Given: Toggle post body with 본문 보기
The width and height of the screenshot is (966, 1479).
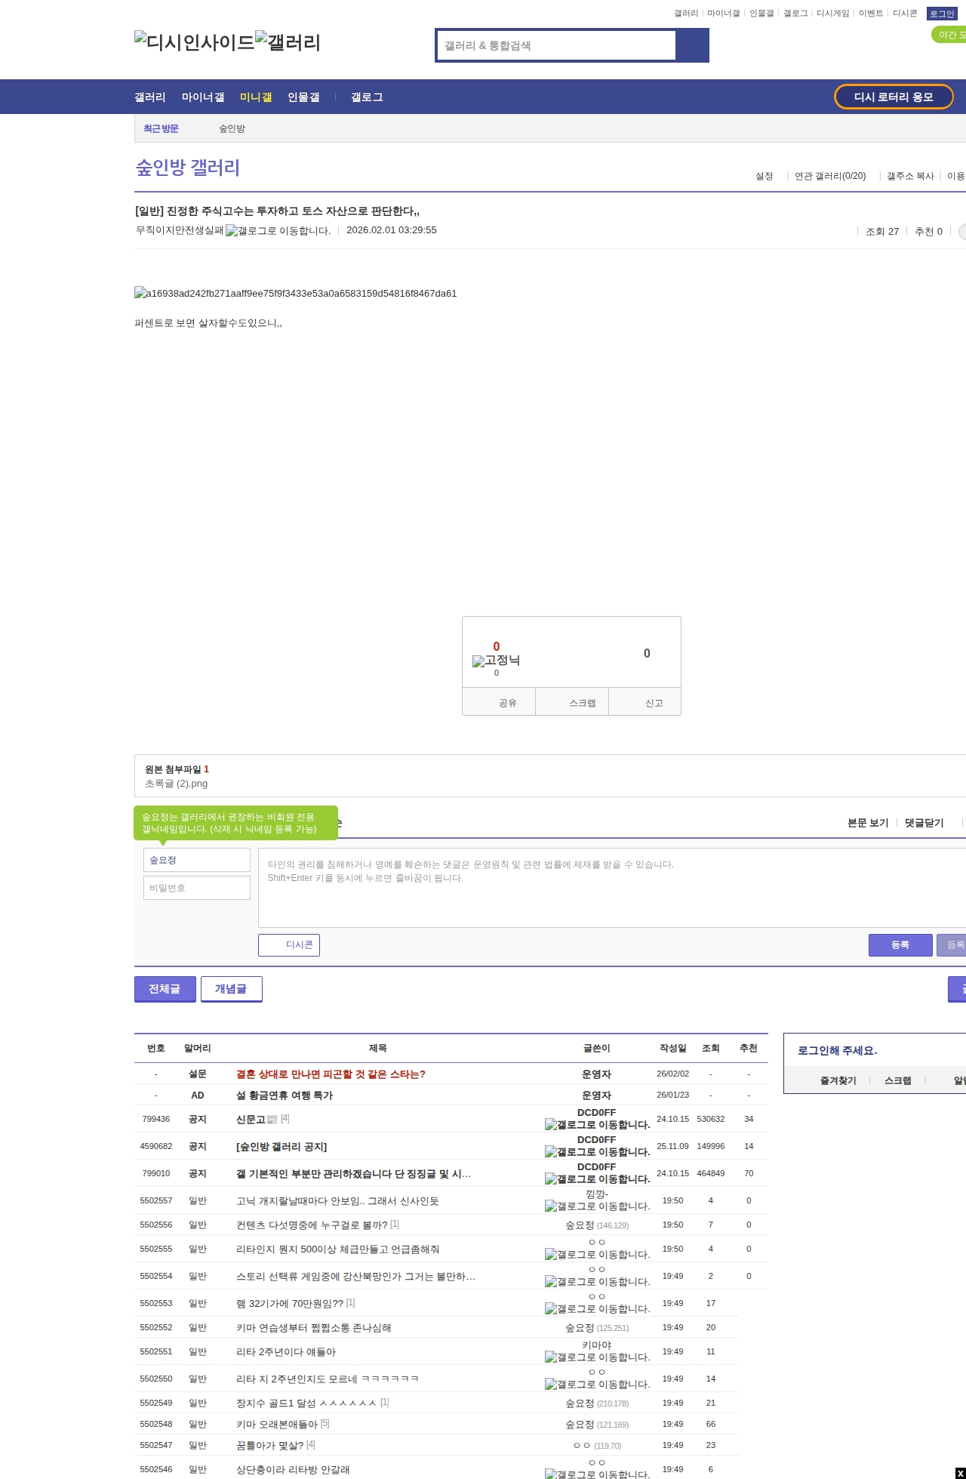Looking at the screenshot, I should (868, 823).
